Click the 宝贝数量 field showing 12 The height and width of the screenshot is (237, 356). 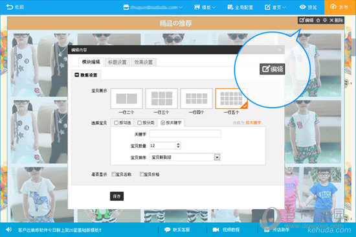tap(162, 146)
